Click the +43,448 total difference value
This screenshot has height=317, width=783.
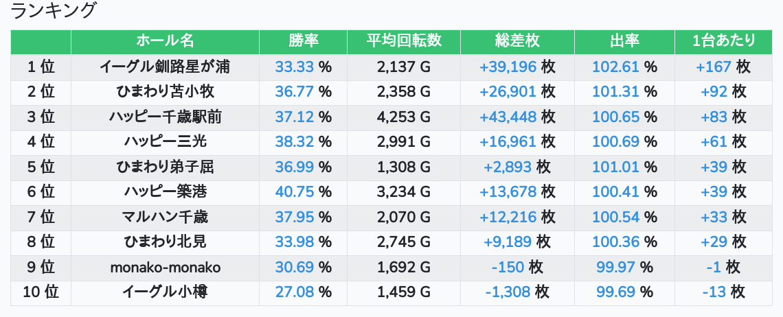click(508, 117)
